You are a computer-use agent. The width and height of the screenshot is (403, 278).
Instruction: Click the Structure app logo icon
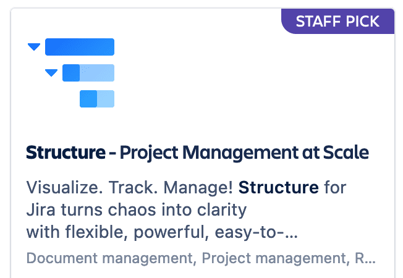point(71,73)
